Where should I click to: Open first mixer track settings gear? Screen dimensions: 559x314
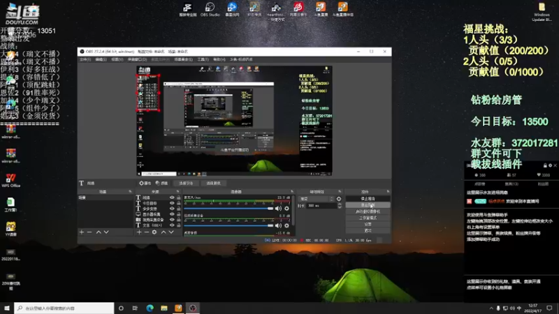pyautogui.click(x=286, y=209)
